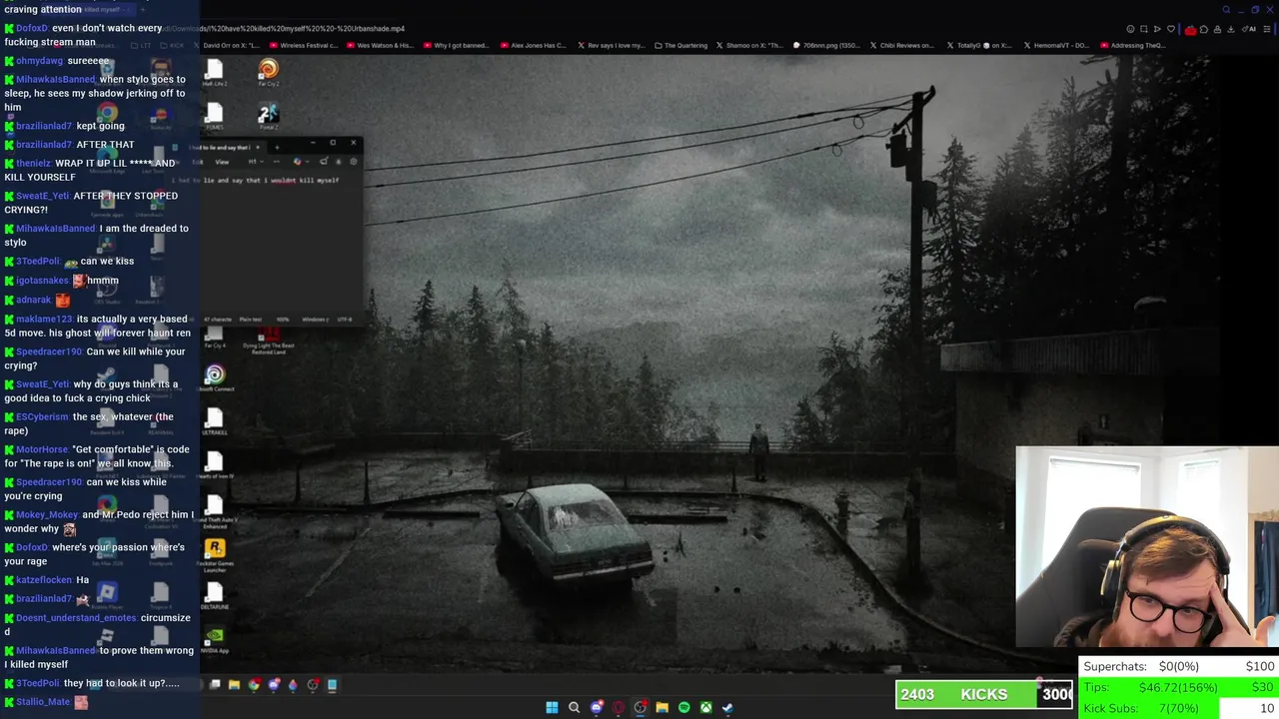Open the Ubisoft Connect desktop shortcut
The height and width of the screenshot is (719, 1279).
coord(214,377)
